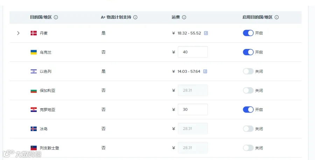The width and height of the screenshot is (315, 160).
Task: Disable the 乌克兰 destination toggle
Action: click(248, 52)
